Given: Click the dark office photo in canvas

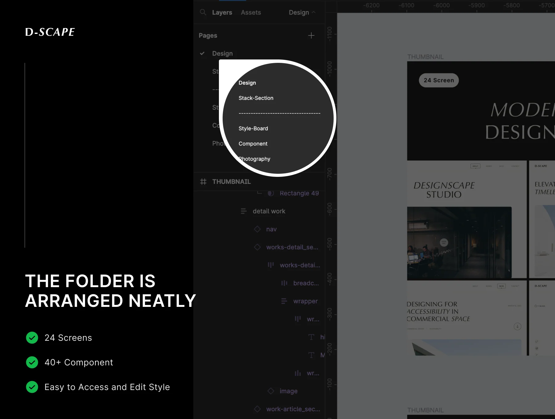Looking at the screenshot, I should pos(459,243).
